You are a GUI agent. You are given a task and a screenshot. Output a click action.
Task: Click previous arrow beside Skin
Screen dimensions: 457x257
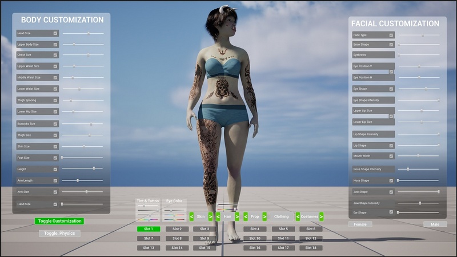[191, 216]
